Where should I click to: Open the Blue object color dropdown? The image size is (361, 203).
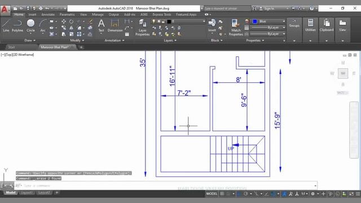268,21
